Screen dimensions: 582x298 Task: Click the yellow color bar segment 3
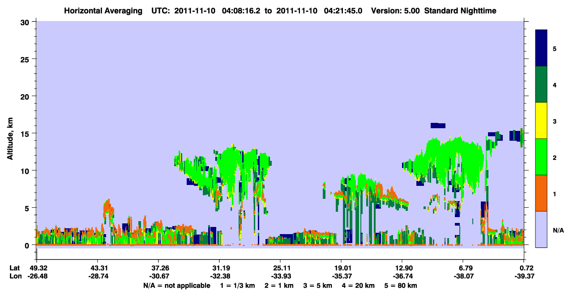tap(541, 121)
